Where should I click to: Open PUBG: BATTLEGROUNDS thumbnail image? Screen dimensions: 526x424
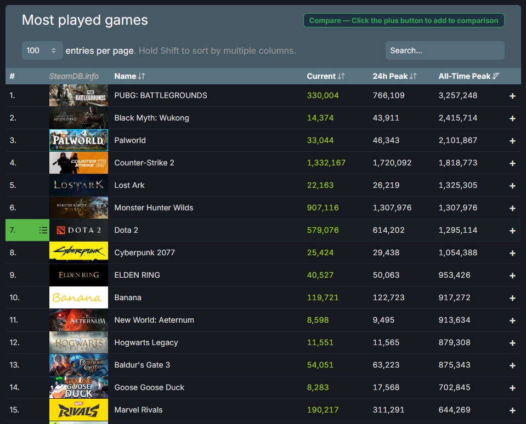[78, 95]
